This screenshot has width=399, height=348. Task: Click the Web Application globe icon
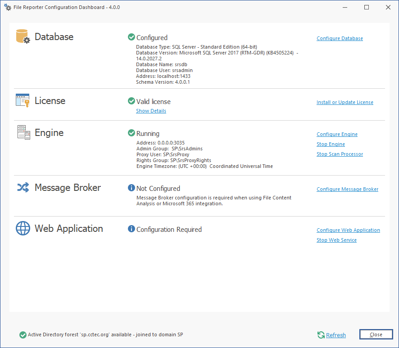[x=23, y=228]
